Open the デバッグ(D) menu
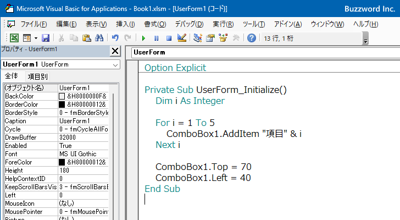The height and width of the screenshot is (220, 400). pyautogui.click(x=189, y=24)
